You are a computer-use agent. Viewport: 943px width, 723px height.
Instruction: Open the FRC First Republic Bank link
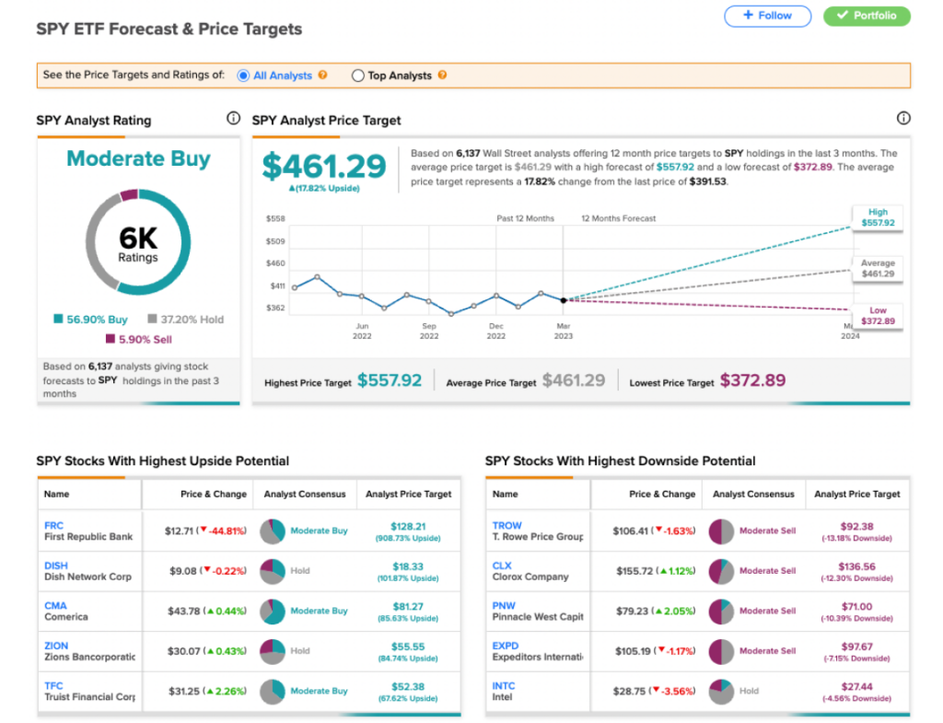88,531
